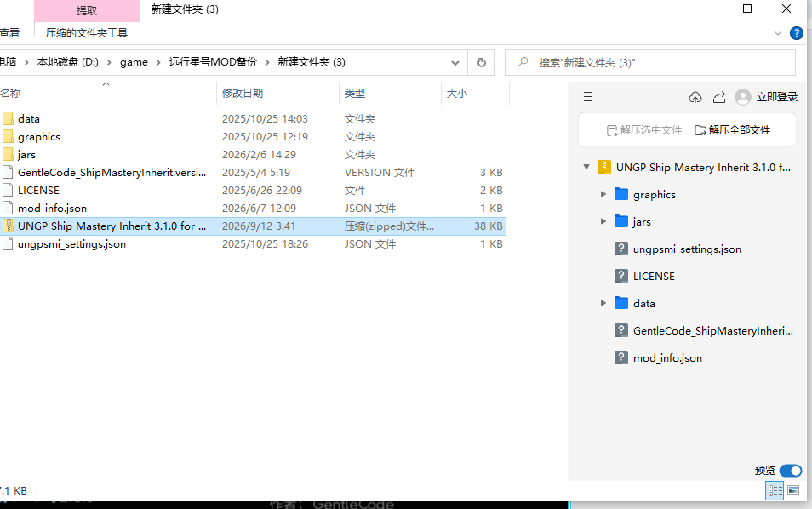Viewport: 812px width, 509px height.
Task: Select the zip archive icon in preview tree
Action: [603, 167]
